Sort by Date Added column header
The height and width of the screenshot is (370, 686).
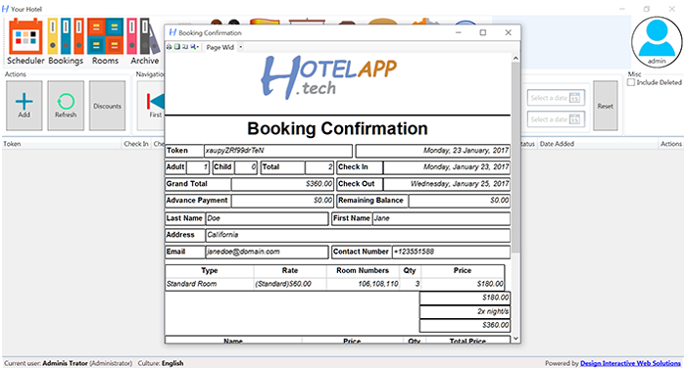(x=597, y=144)
